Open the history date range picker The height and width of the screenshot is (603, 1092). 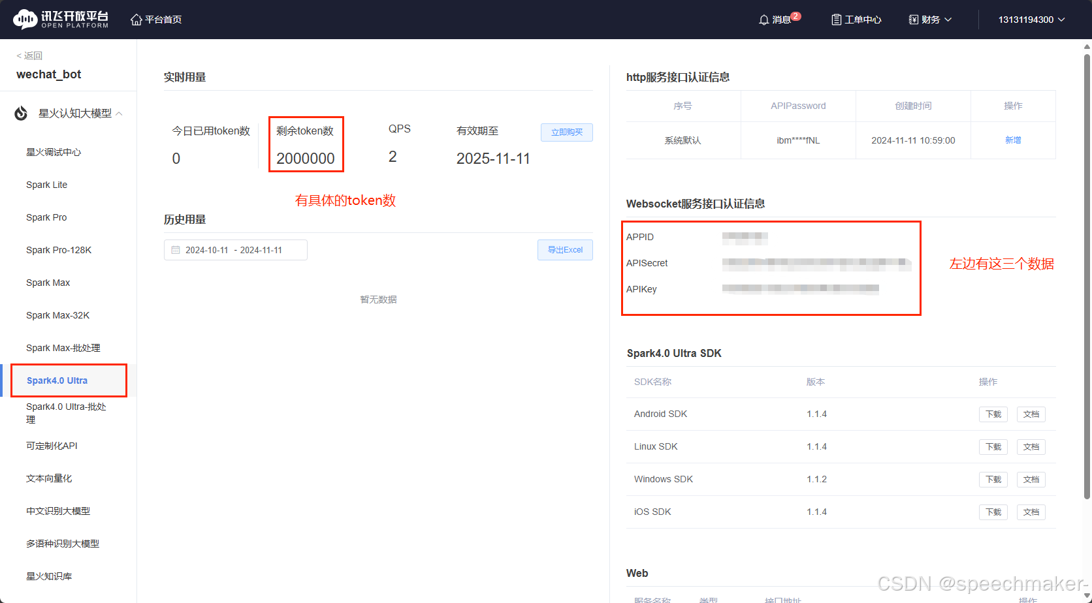(236, 250)
